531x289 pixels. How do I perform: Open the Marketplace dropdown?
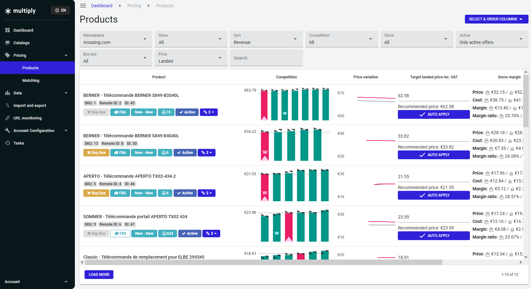tap(116, 39)
